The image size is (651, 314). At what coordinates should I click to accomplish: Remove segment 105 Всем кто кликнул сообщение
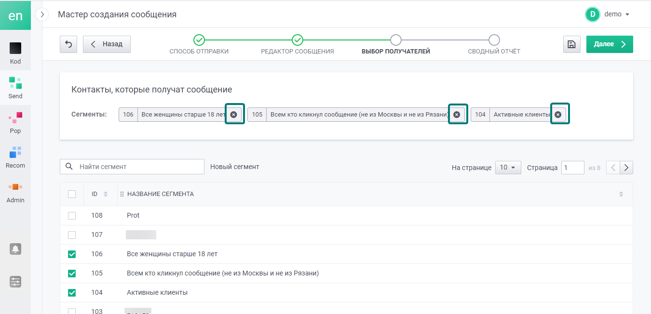tap(457, 115)
